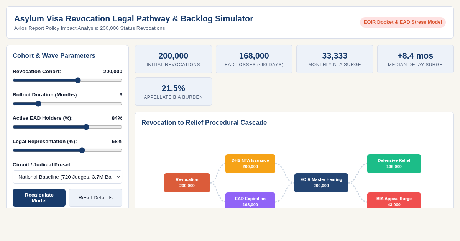Select the Median Delay Surge card
The height and width of the screenshot is (241, 460).
click(x=416, y=59)
